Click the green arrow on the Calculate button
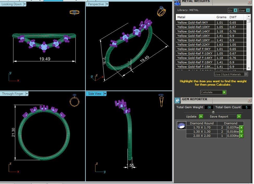Image resolution: width=254 pixels, height=184 pixels. pos(224,92)
